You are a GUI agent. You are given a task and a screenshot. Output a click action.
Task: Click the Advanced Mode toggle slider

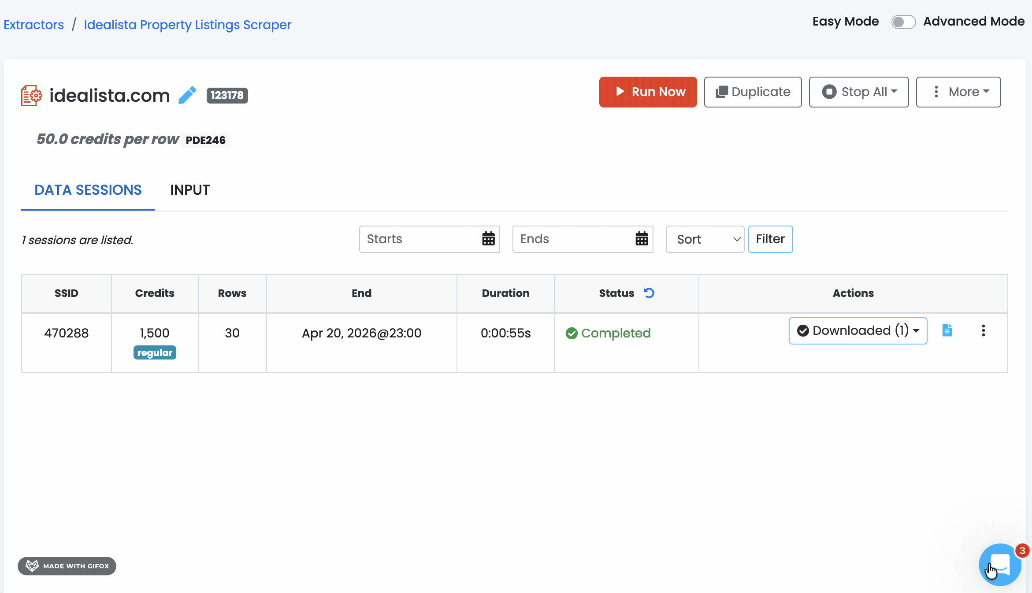904,22
